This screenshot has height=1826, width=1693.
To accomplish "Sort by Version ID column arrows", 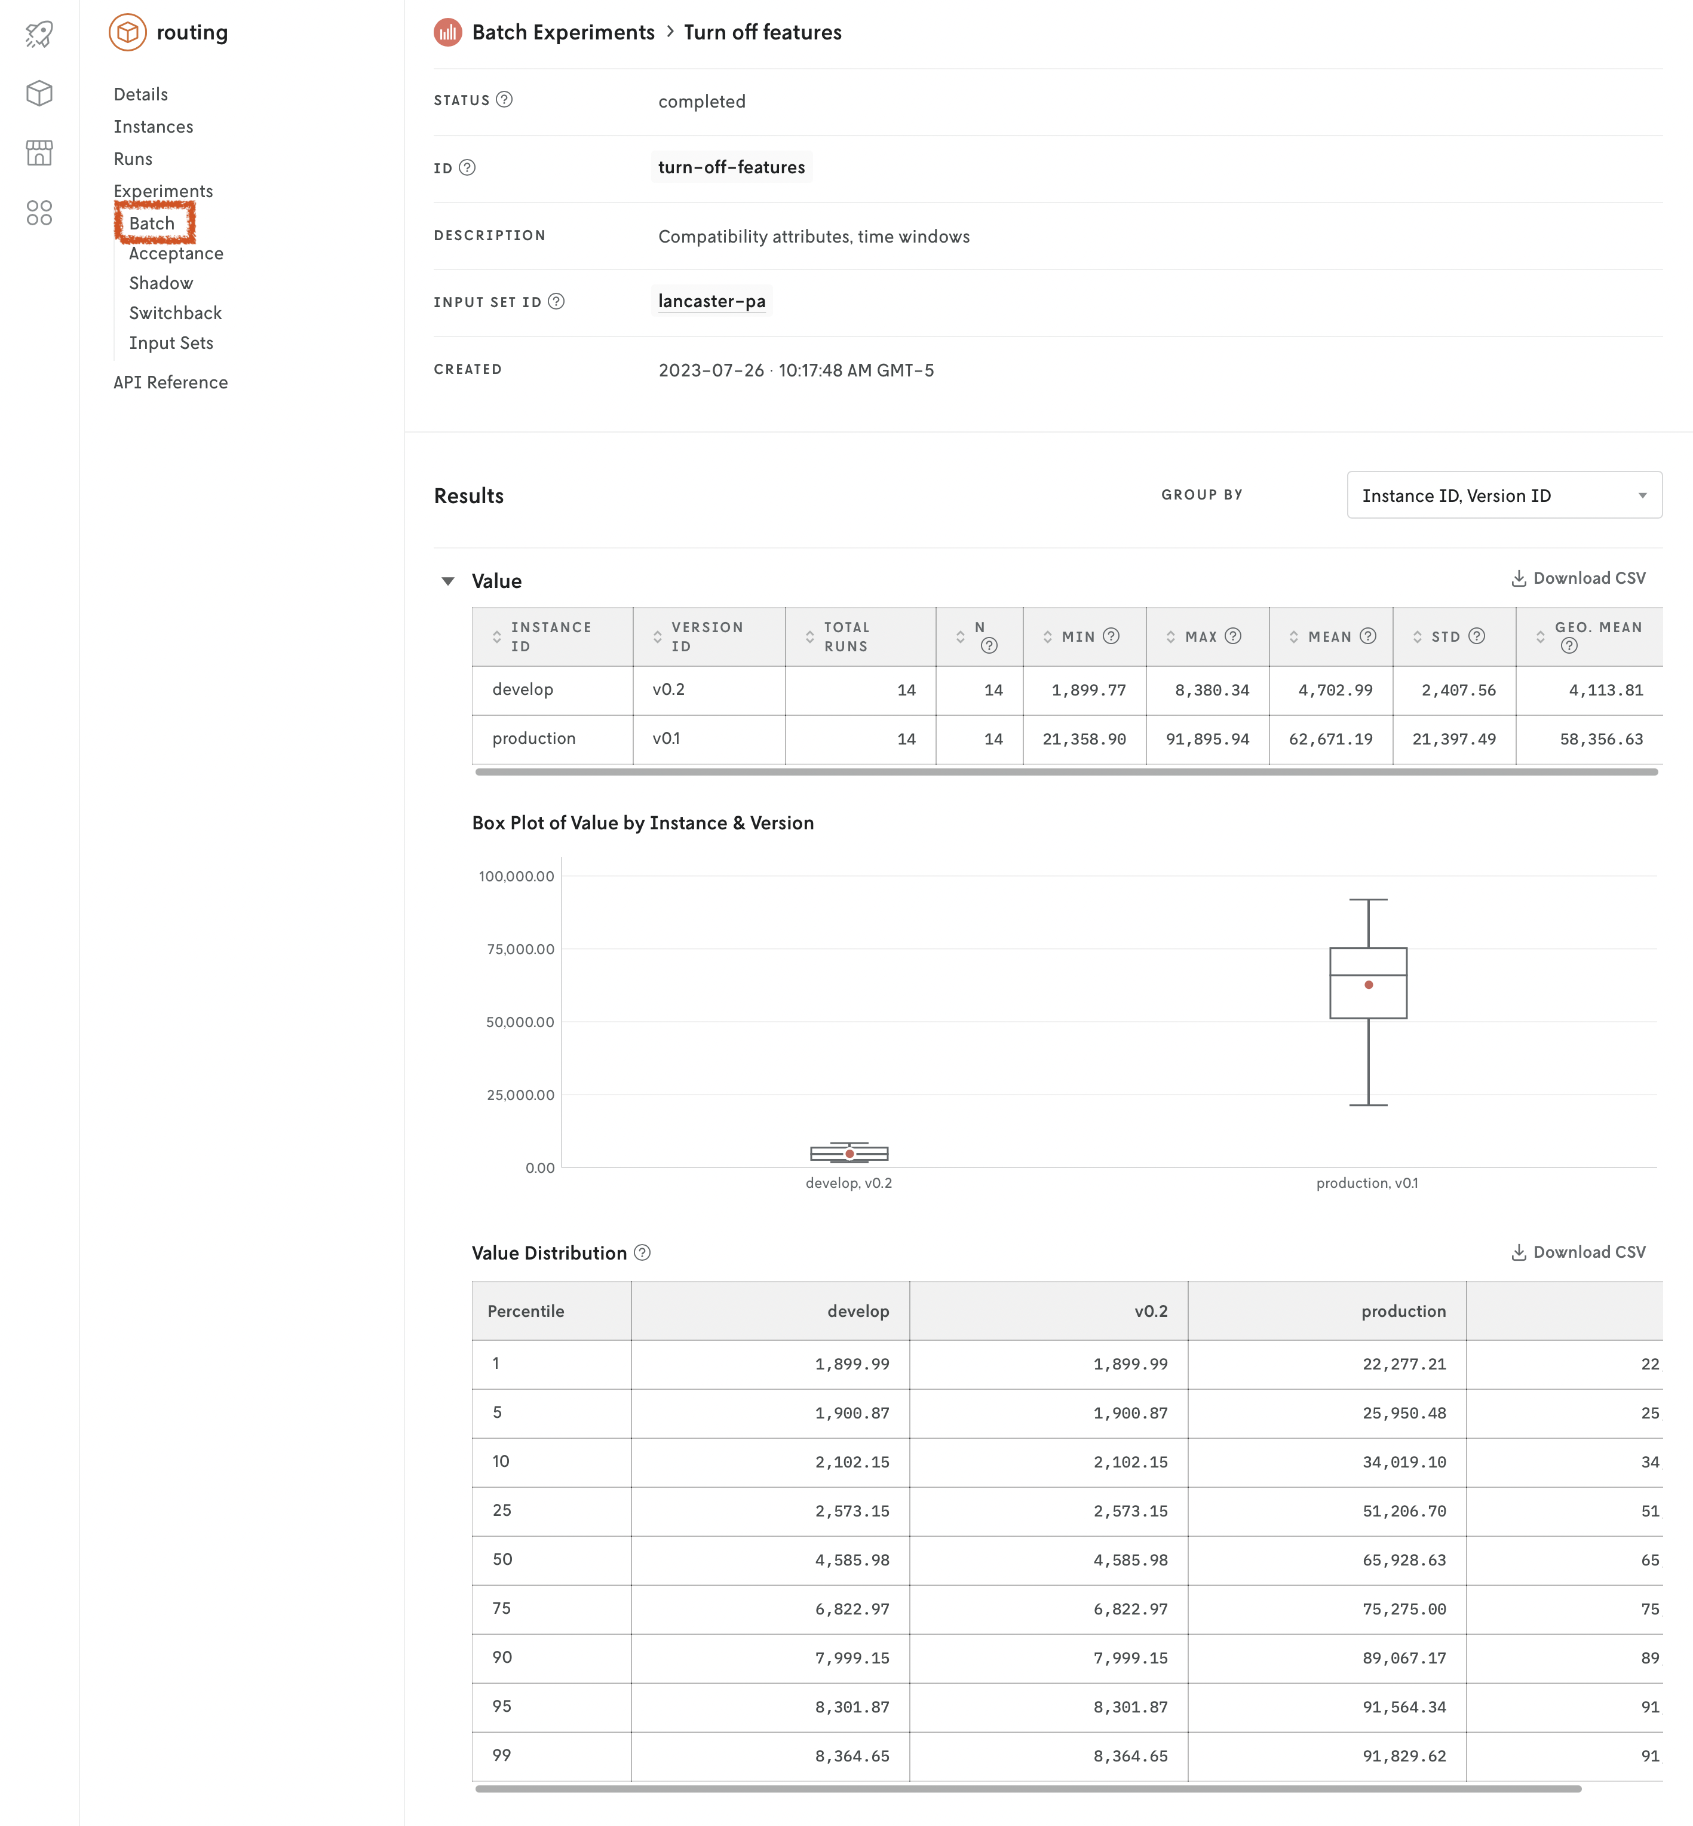I will tap(657, 636).
